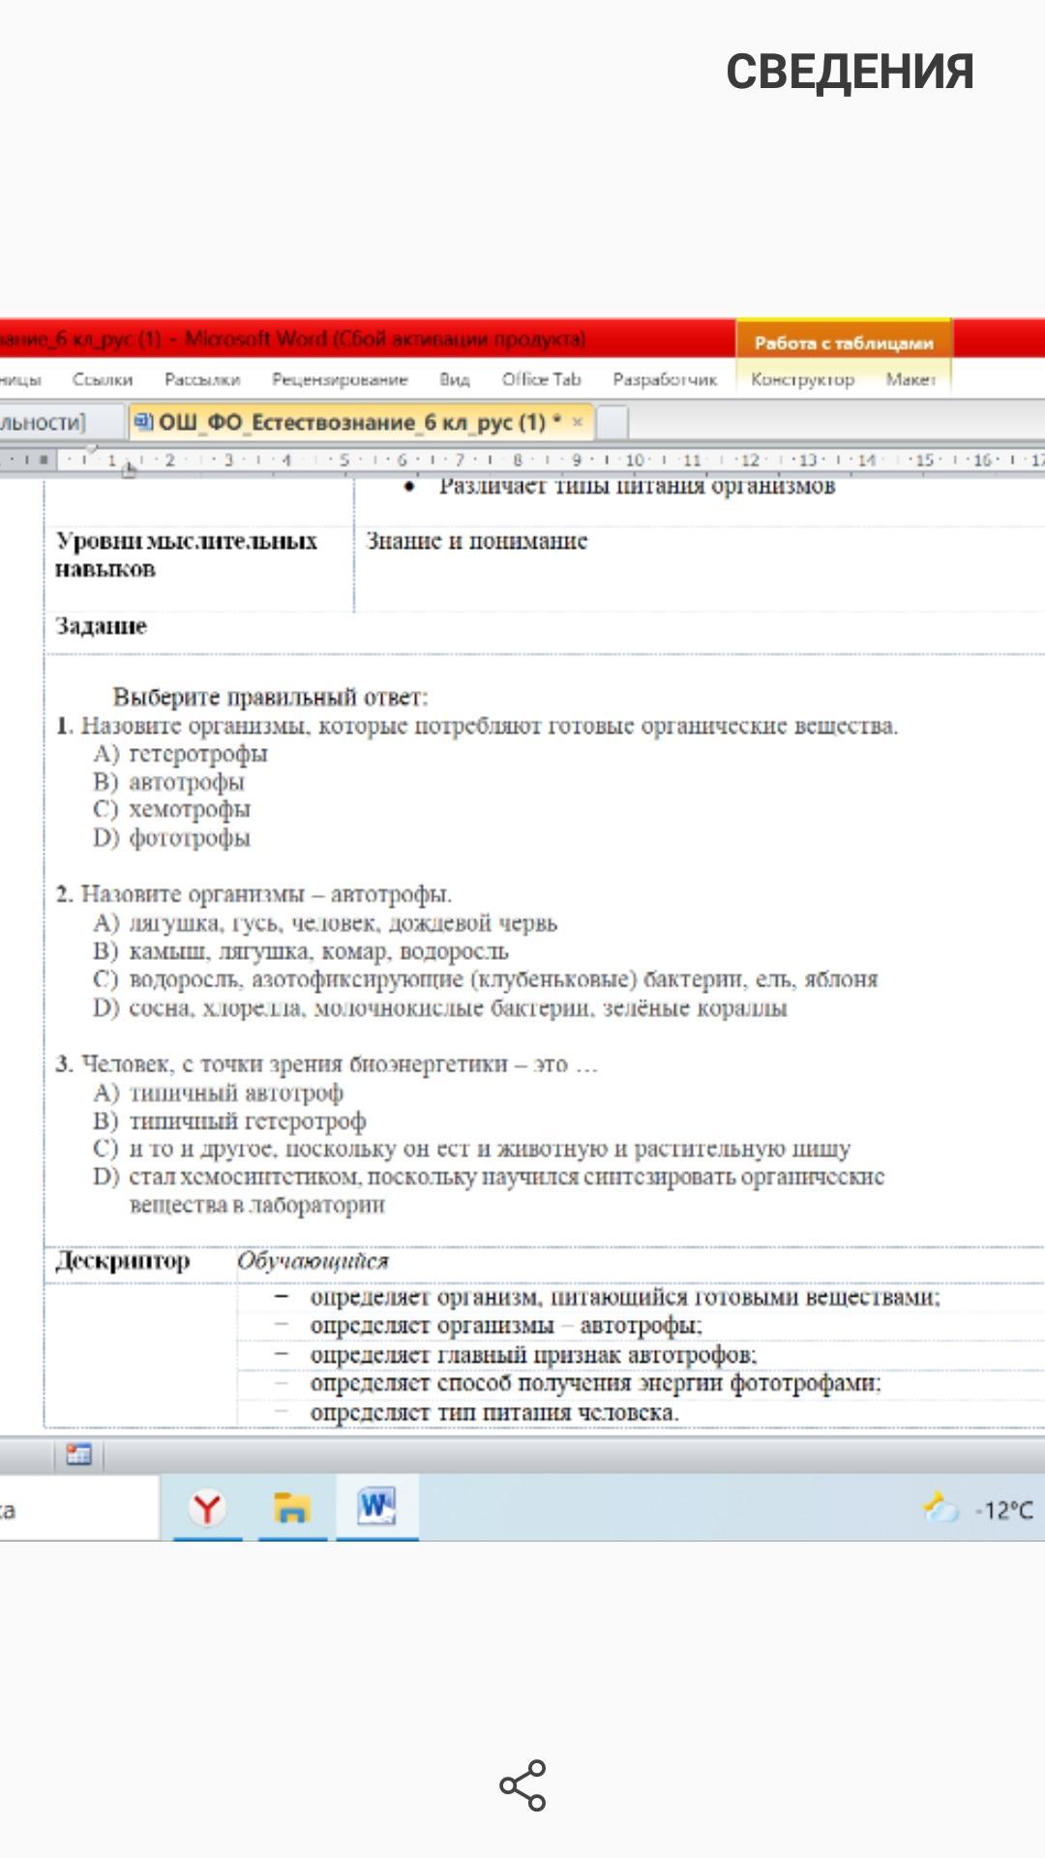Open the Рассылки ribbon tab

[202, 379]
